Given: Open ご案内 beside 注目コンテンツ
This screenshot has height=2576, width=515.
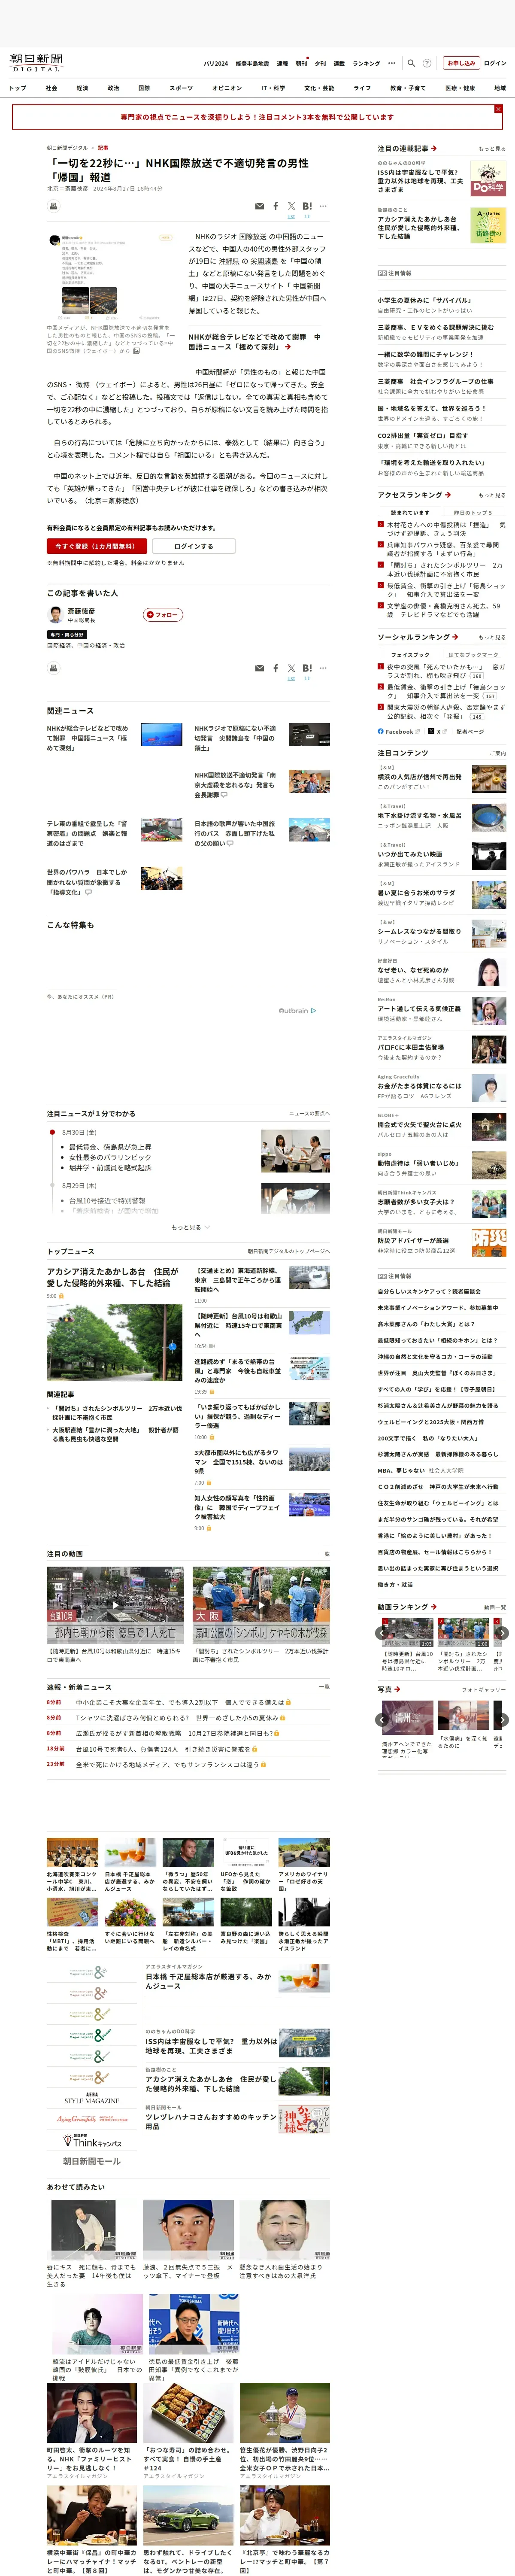Looking at the screenshot, I should click(x=497, y=753).
